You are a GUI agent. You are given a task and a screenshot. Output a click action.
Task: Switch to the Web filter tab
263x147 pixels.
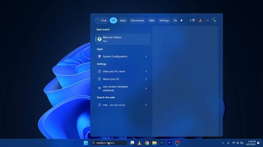tap(152, 20)
